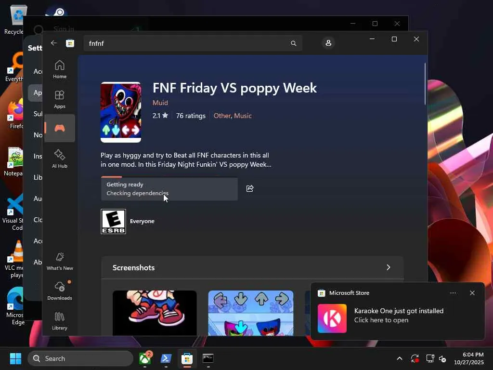Show hidden system tray icons chevron
This screenshot has width=493, height=370.
click(399, 358)
